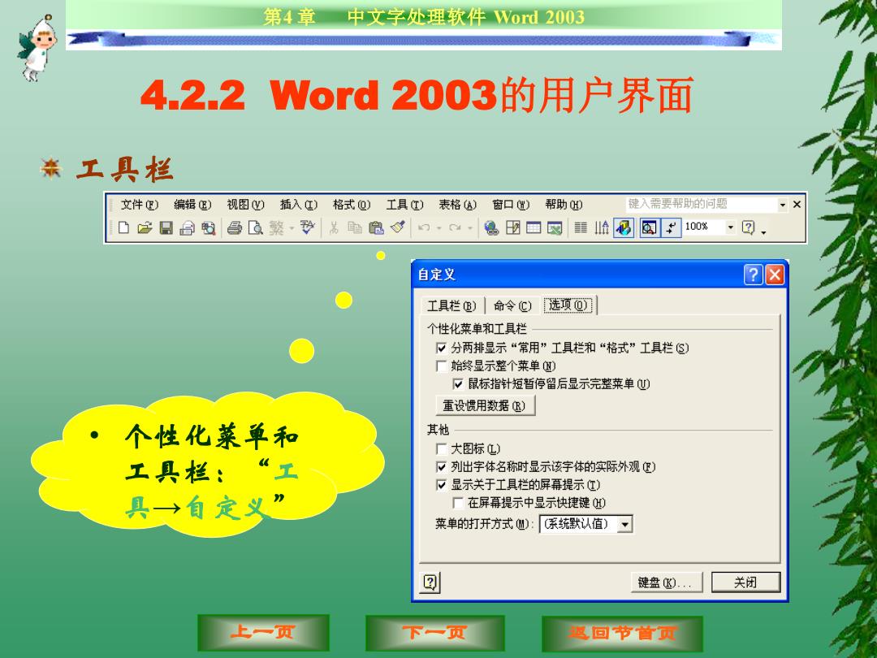This screenshot has height=658, width=877.
Task: Save the document with the floppy icon
Action: coord(166,227)
